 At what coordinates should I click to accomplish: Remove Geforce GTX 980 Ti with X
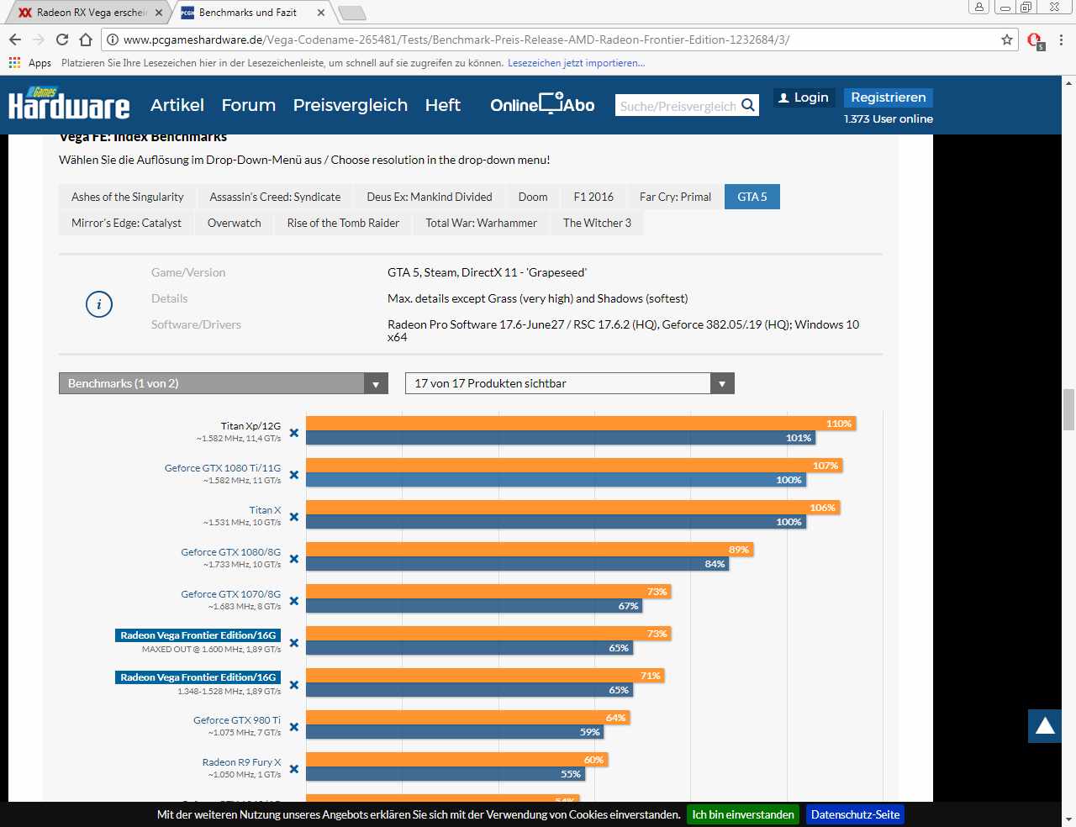pyautogui.click(x=294, y=727)
